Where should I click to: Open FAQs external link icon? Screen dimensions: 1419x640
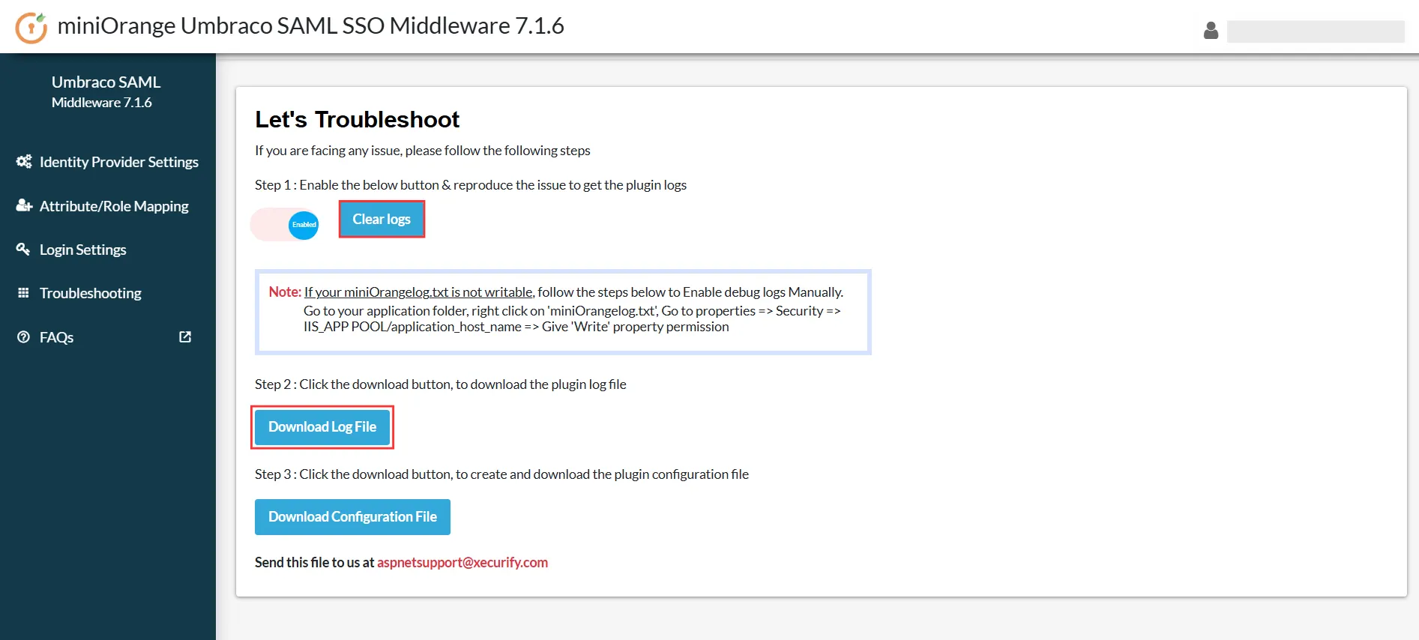pyautogui.click(x=185, y=337)
